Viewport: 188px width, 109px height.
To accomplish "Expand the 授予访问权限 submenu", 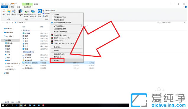I will [67, 26].
